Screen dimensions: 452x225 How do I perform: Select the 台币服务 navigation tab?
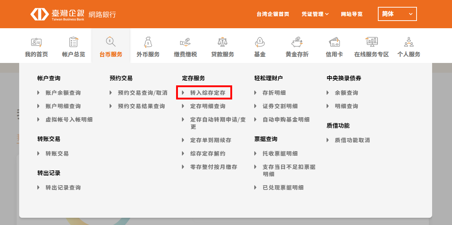coord(111,54)
